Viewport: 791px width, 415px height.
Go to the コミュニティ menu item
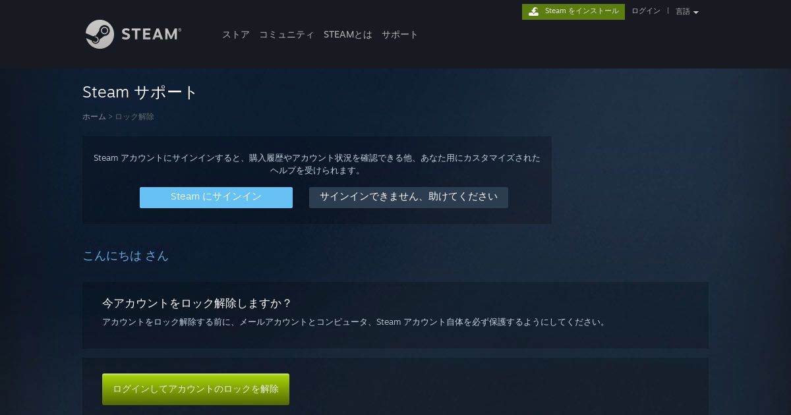point(286,34)
